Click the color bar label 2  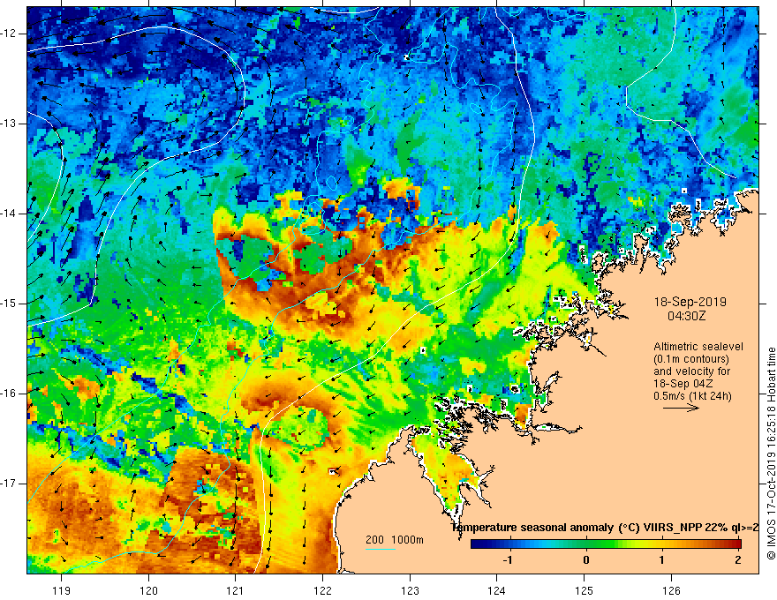[738, 560]
